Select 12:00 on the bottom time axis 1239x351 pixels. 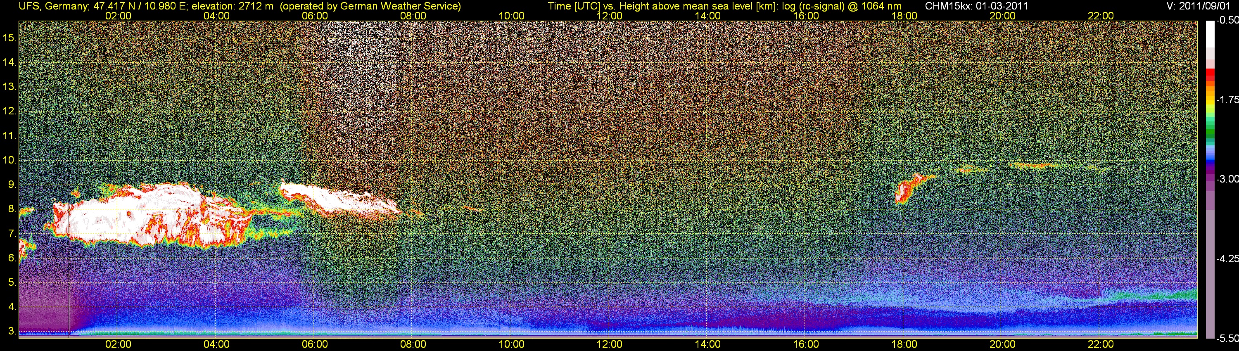click(610, 344)
